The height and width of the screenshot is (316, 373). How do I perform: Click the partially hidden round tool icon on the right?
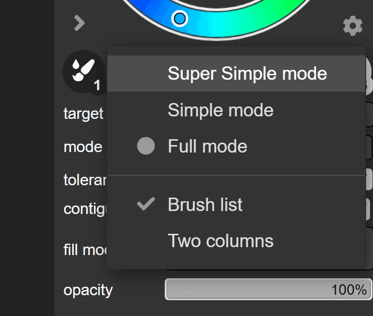coord(369,74)
